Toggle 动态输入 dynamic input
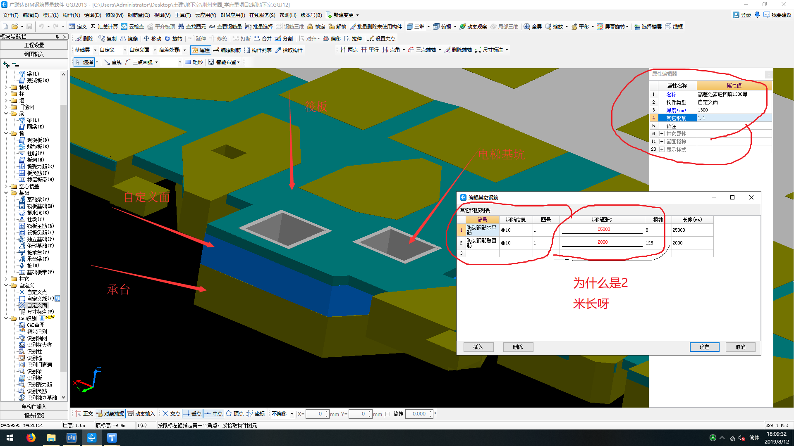The image size is (794, 446). click(x=141, y=413)
